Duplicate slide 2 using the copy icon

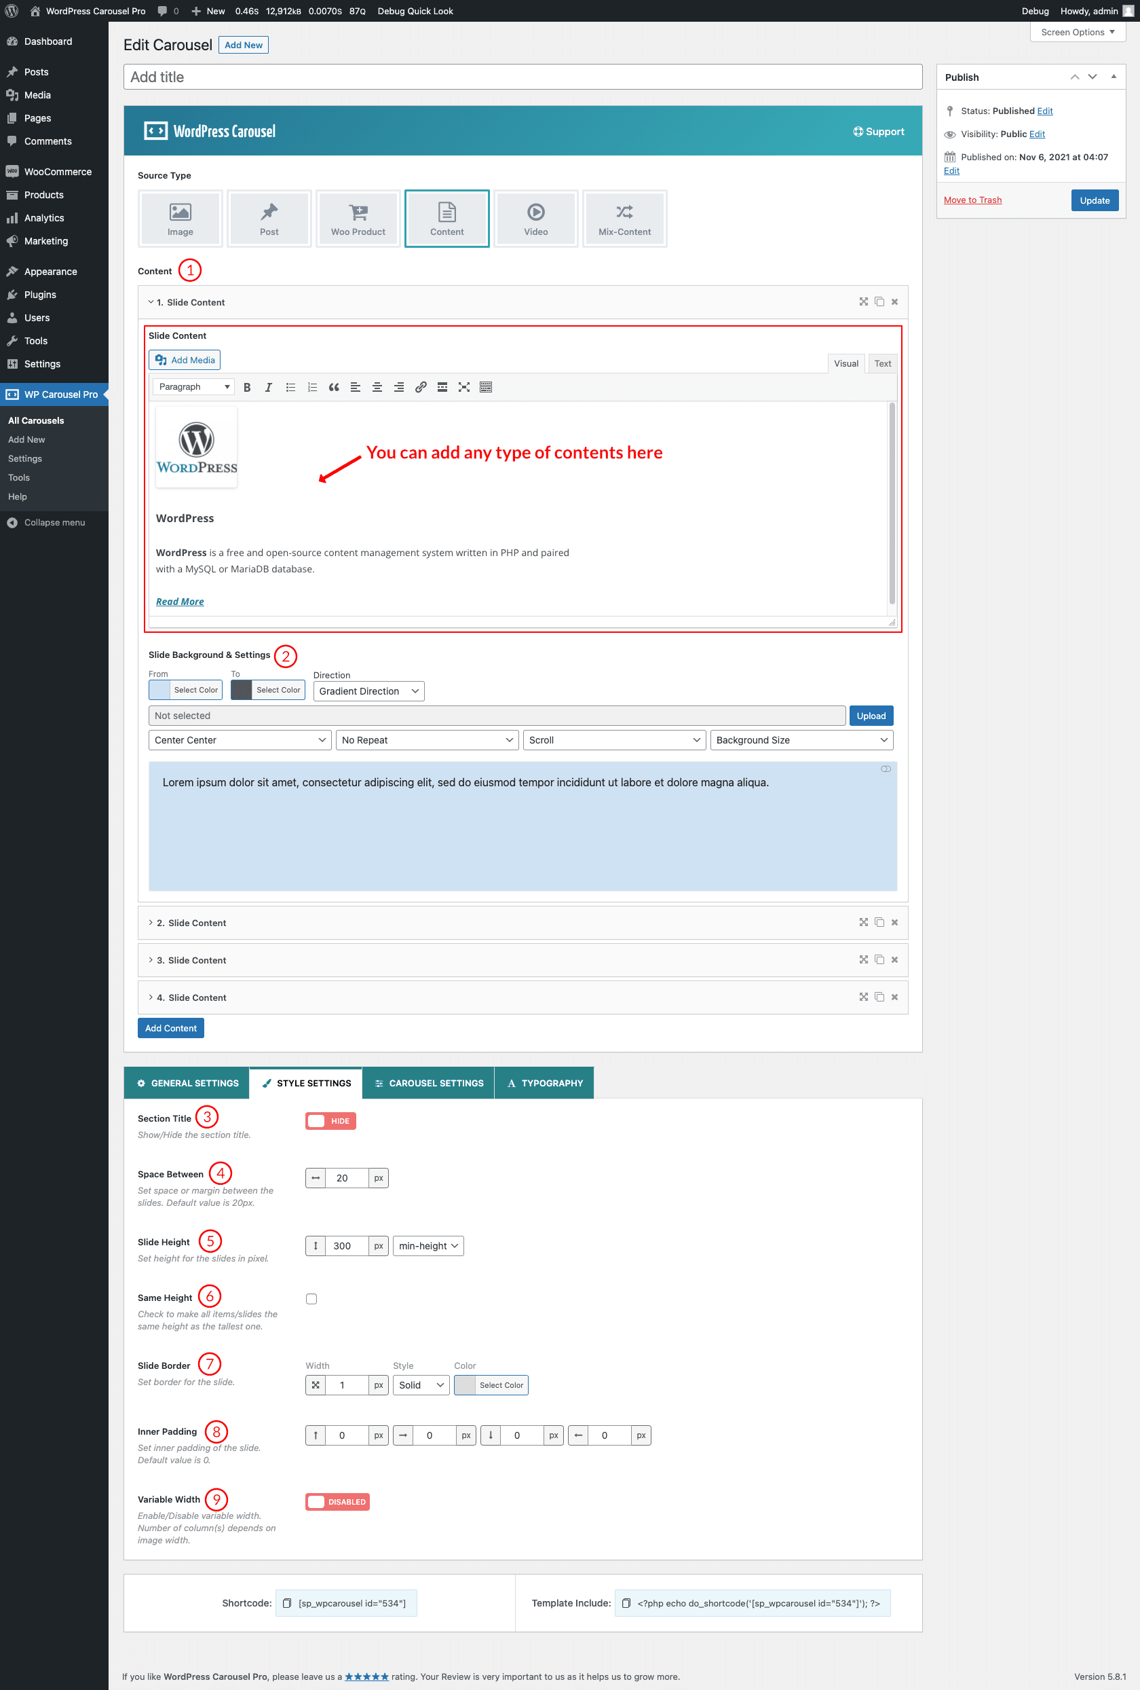pos(879,922)
